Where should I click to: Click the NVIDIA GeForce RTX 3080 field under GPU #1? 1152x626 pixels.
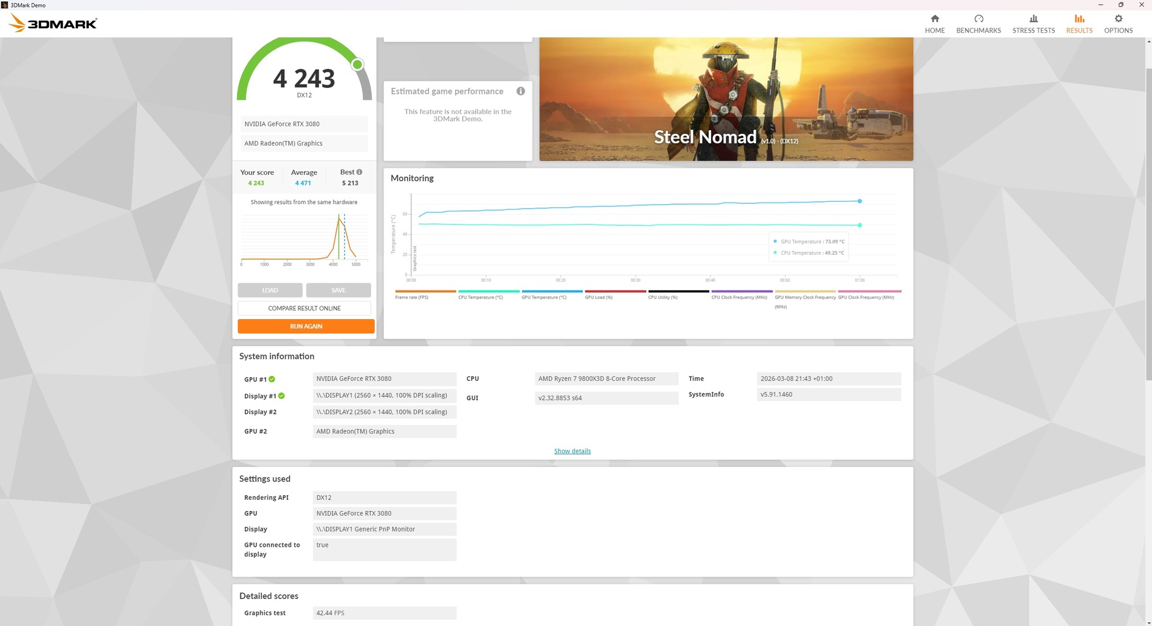pos(385,379)
